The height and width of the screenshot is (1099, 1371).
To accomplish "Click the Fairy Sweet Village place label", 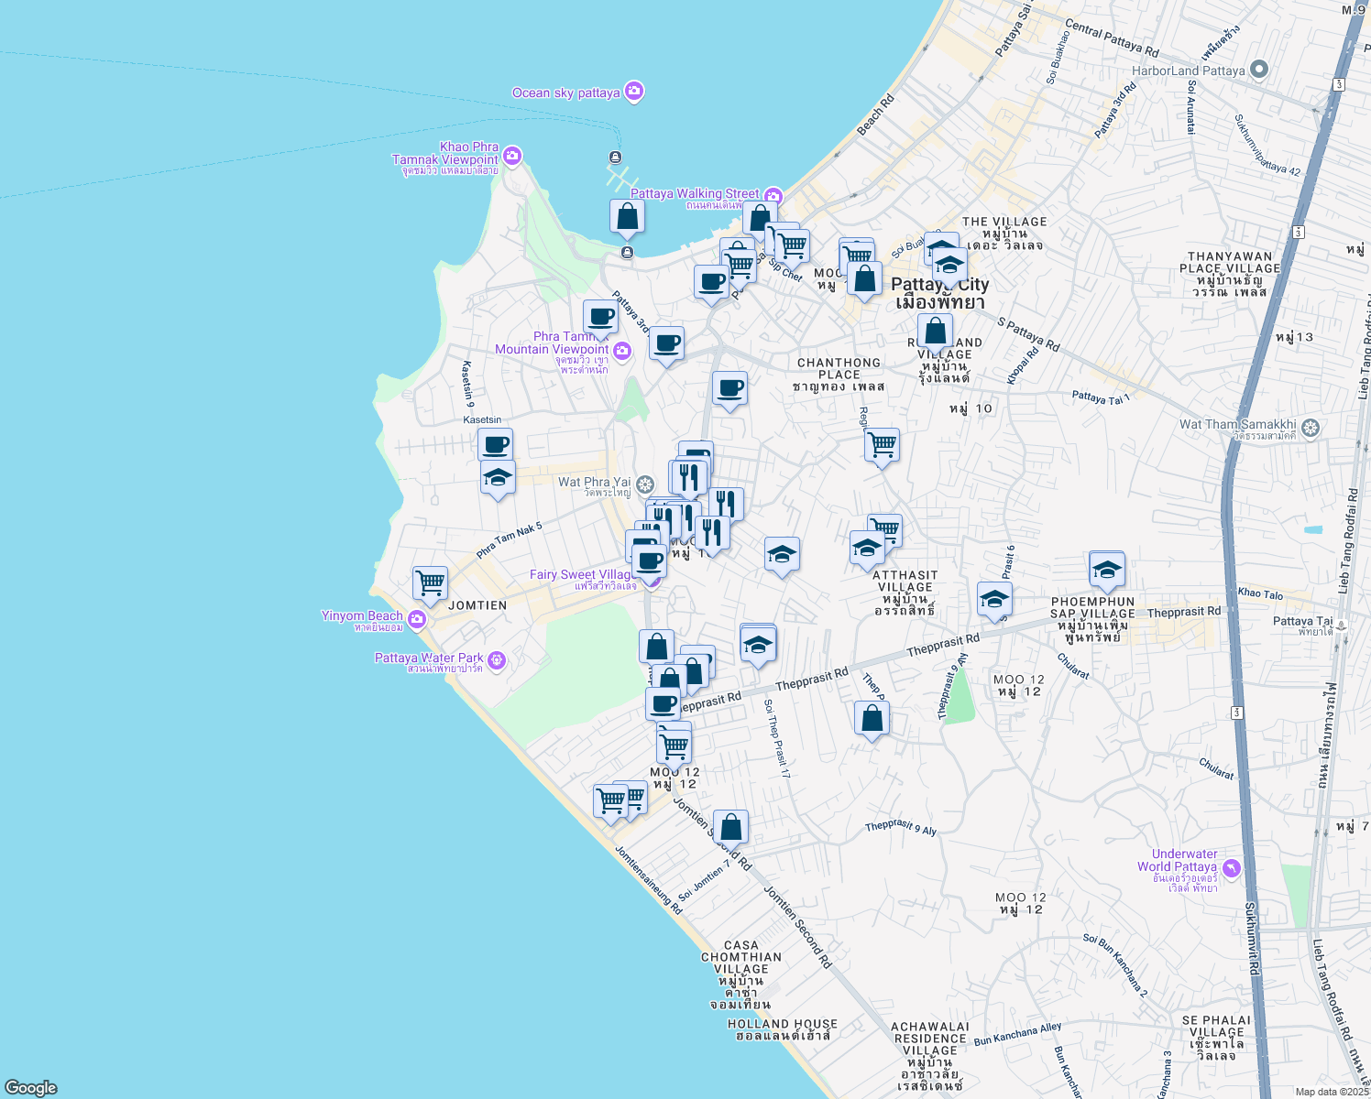I will pyautogui.click(x=579, y=575).
